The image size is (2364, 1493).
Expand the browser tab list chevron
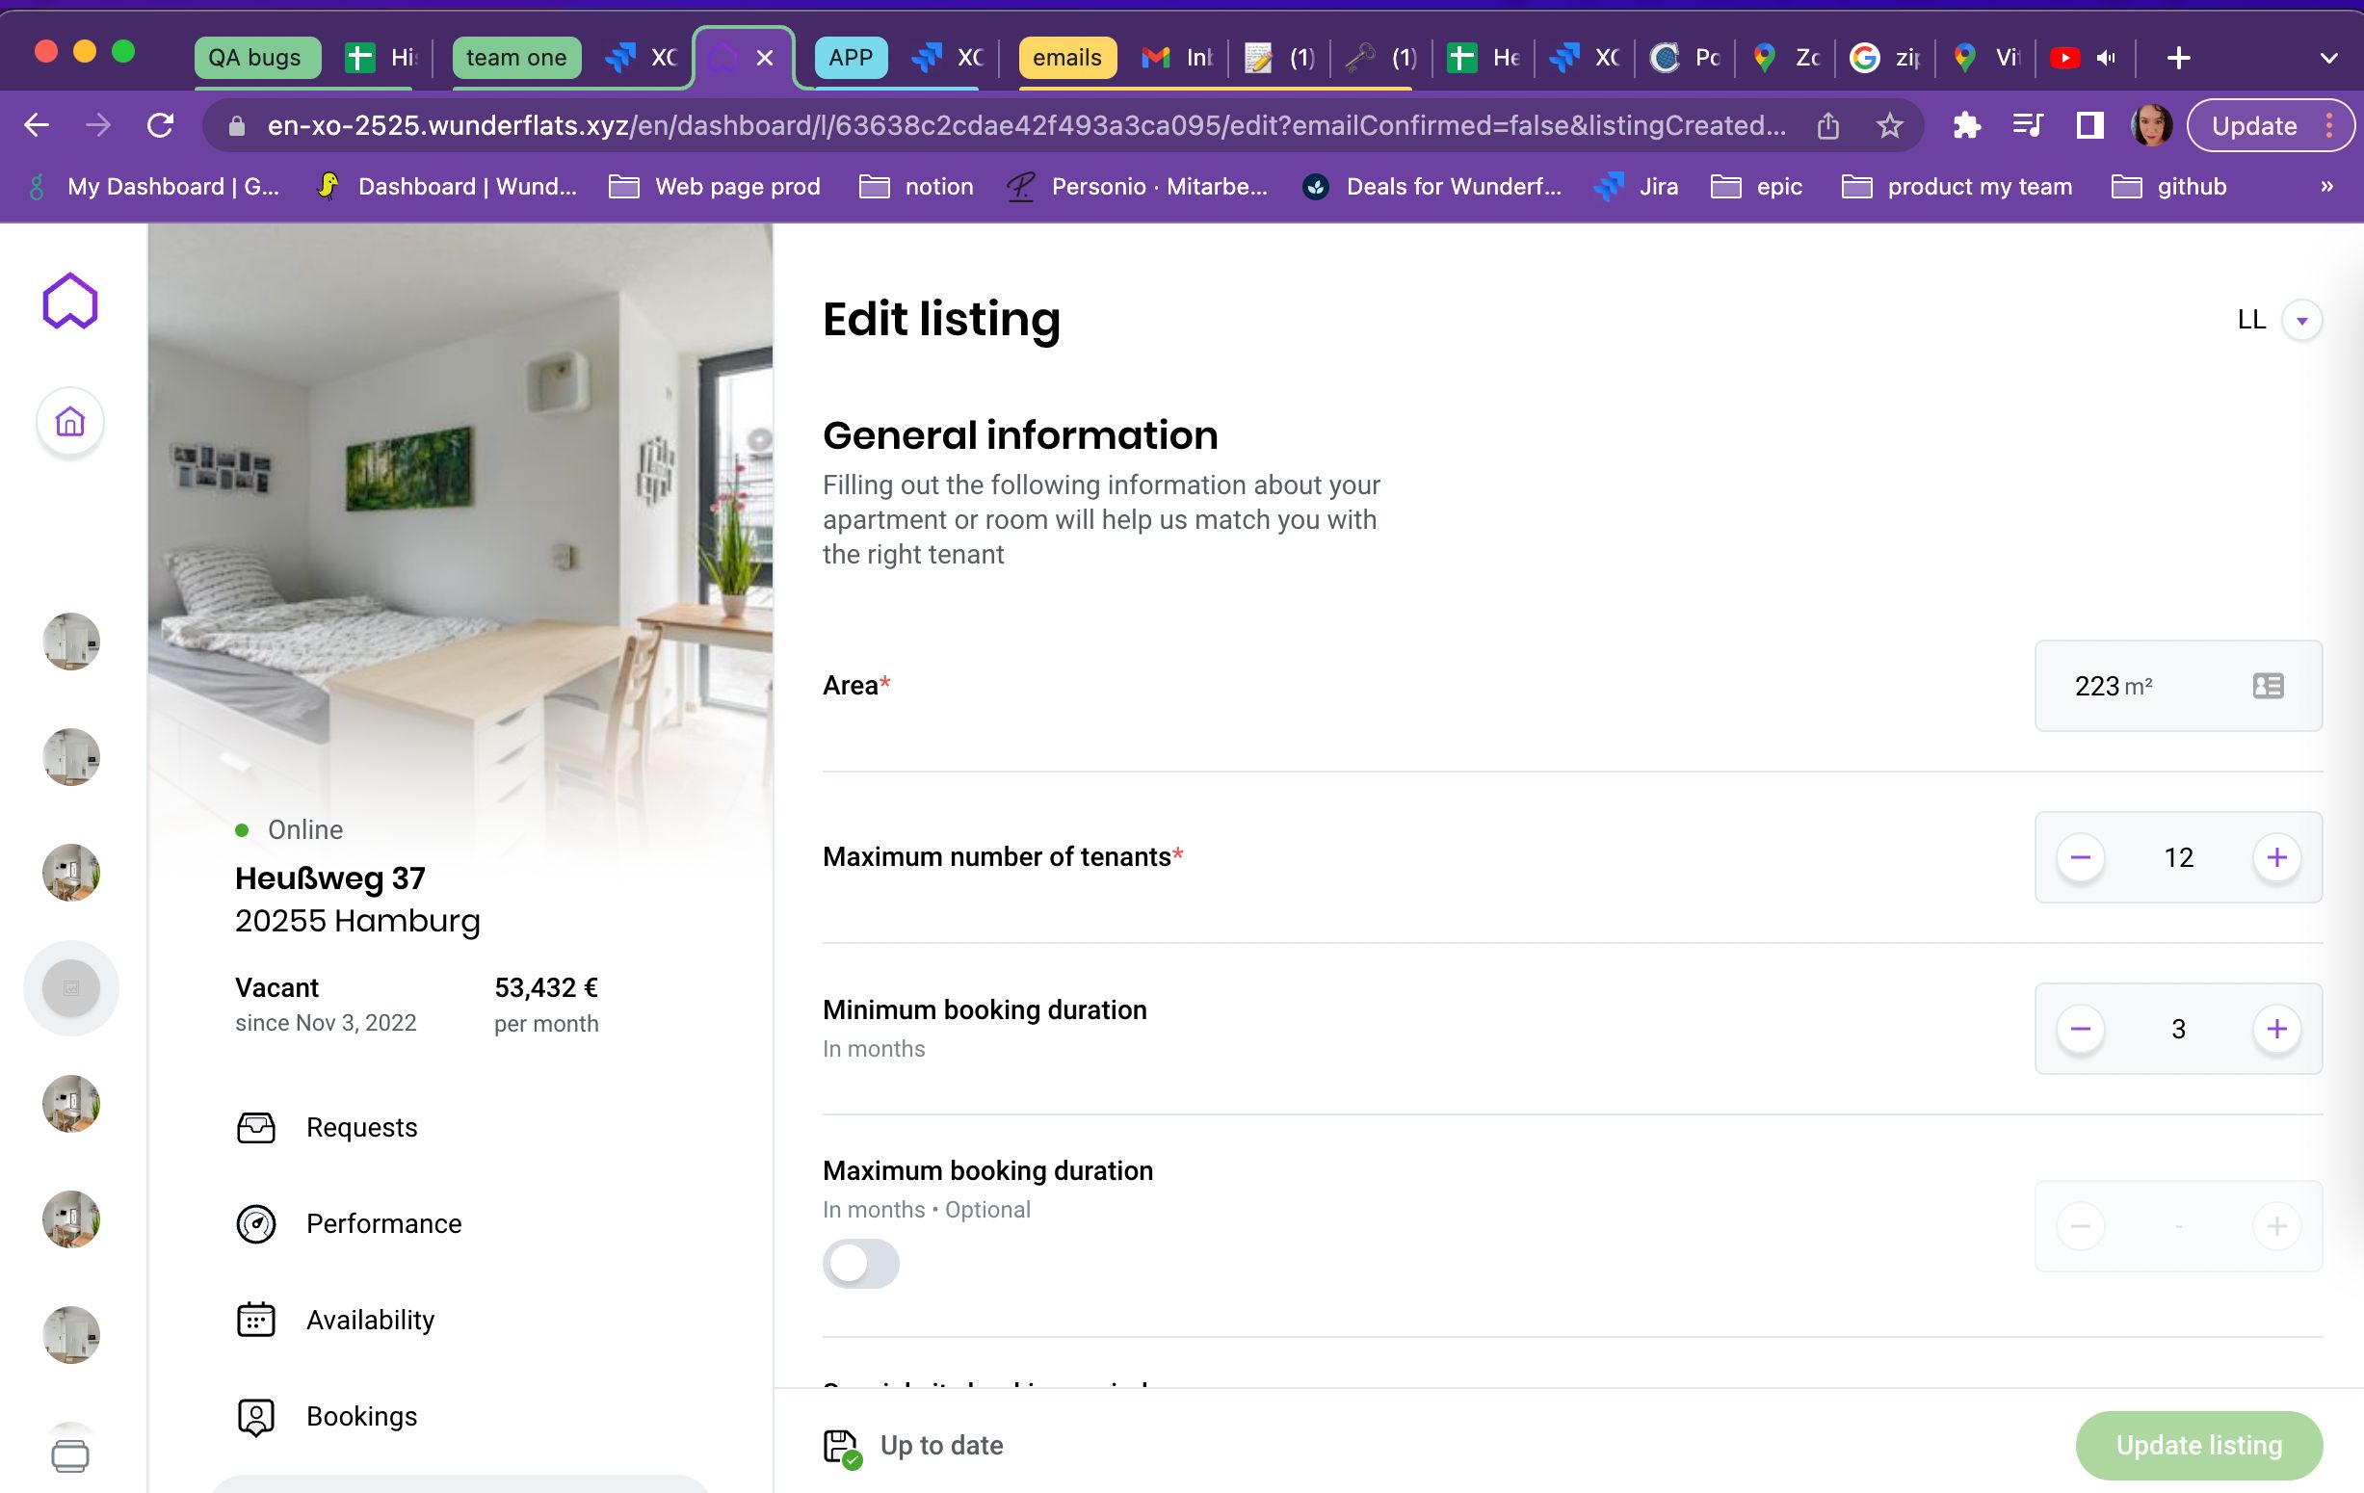[2327, 58]
